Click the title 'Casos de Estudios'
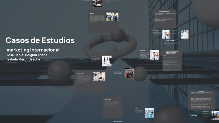 (40, 40)
